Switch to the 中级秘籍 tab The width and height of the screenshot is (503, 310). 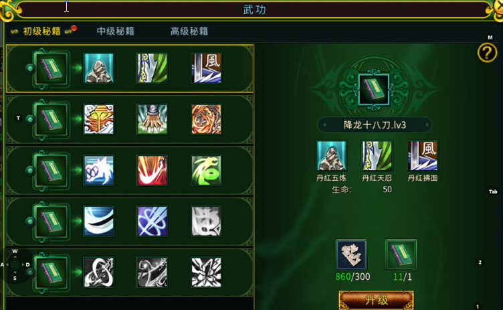[x=116, y=31]
